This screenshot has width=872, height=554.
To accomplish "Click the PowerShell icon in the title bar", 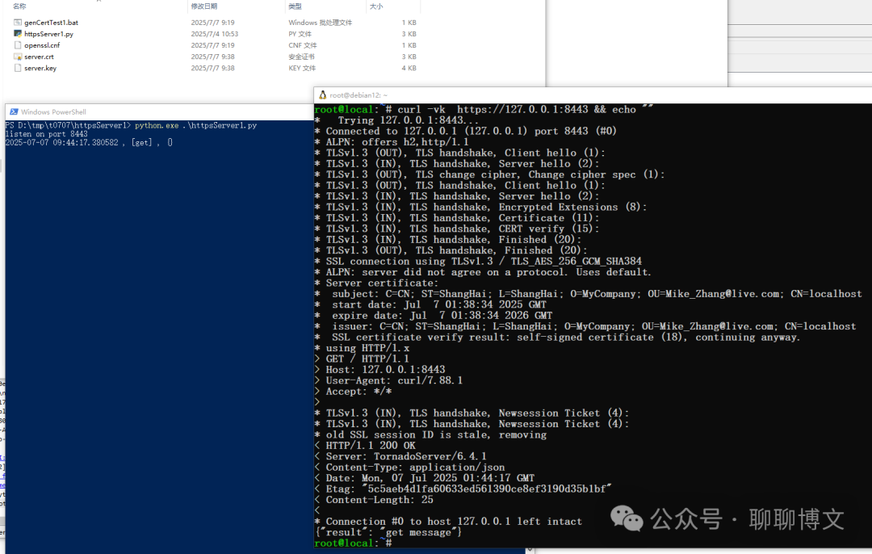I will [x=15, y=111].
